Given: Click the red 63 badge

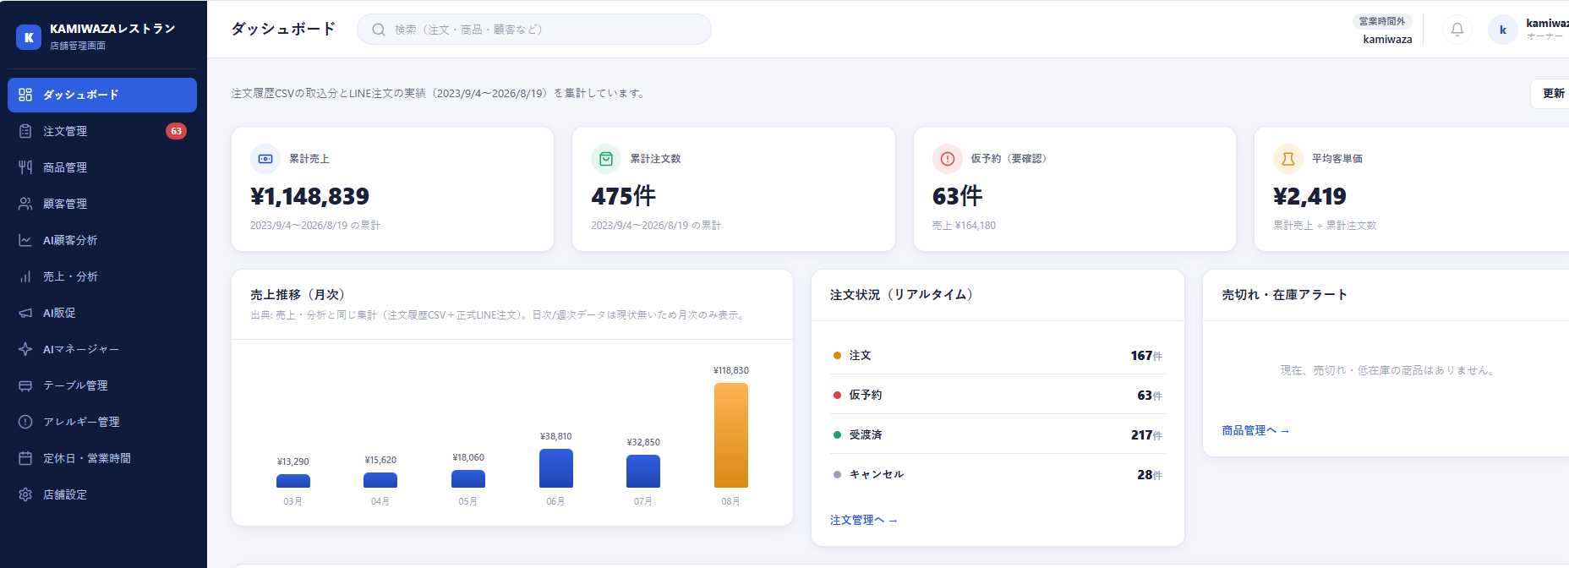Looking at the screenshot, I should [x=176, y=131].
